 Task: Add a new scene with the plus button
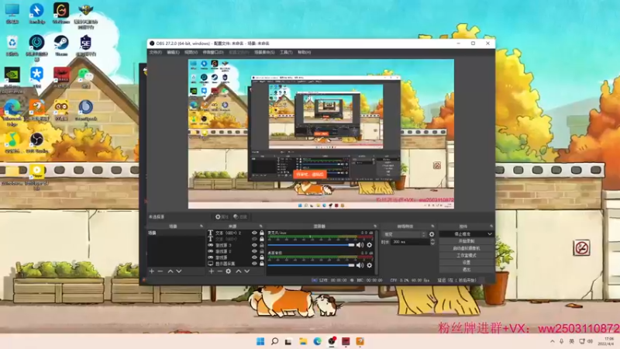[151, 271]
